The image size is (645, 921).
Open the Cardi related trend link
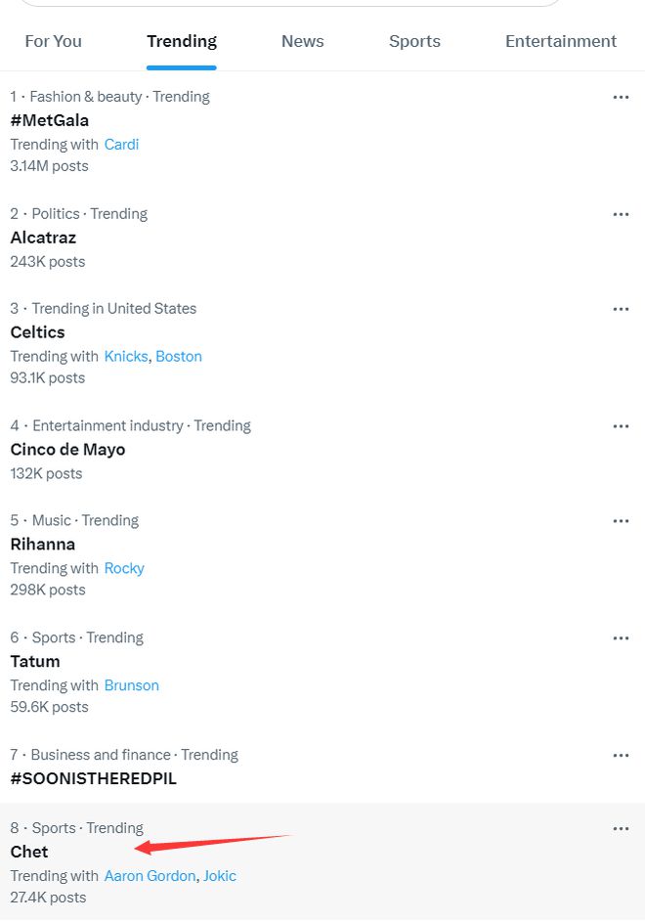coord(121,145)
